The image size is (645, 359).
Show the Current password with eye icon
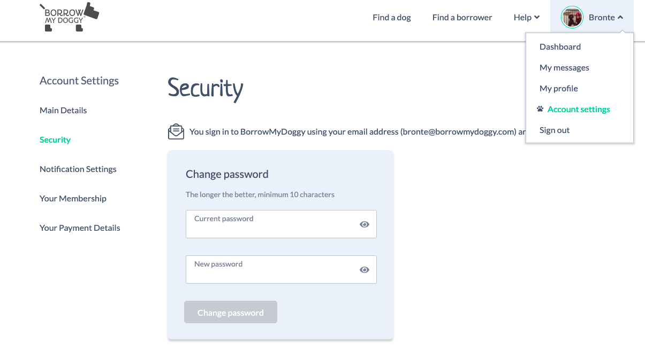(x=365, y=224)
